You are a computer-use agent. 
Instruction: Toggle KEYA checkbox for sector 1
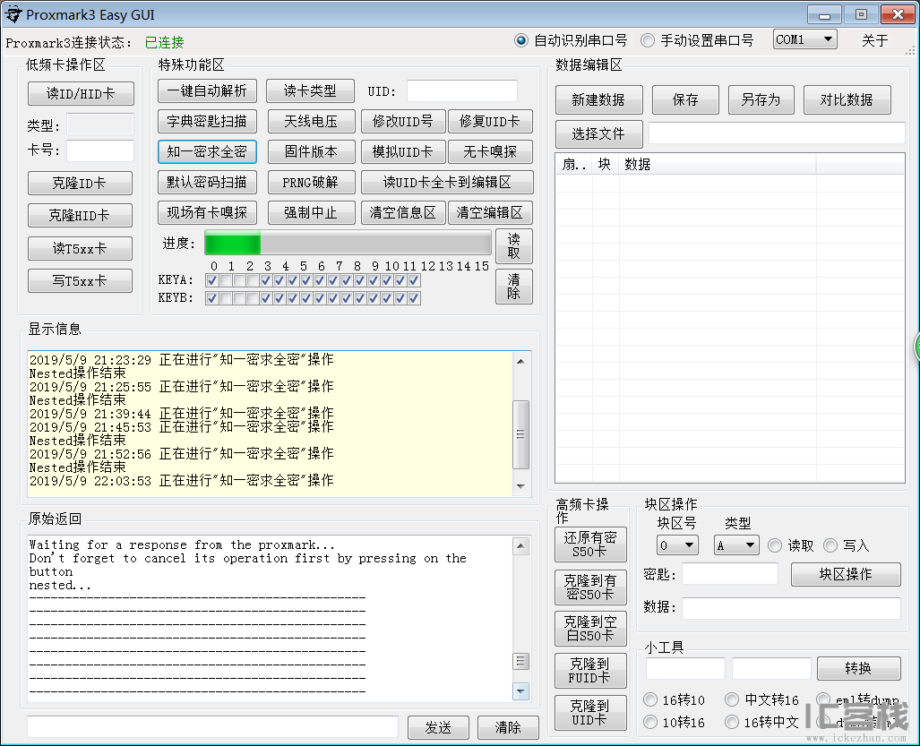pyautogui.click(x=226, y=281)
